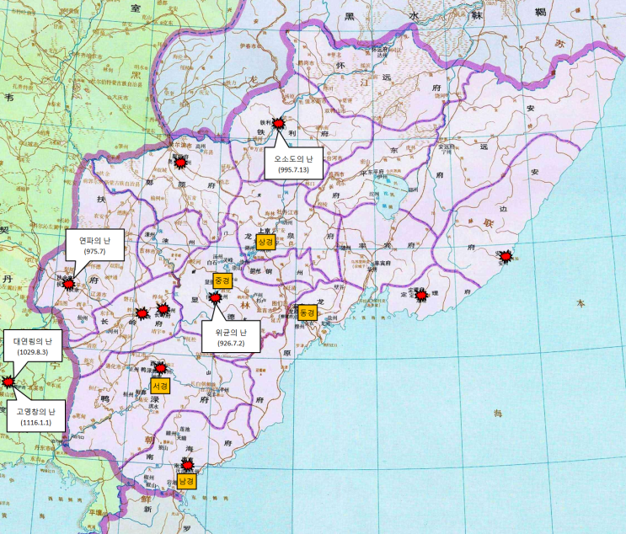The height and width of the screenshot is (534, 626).
Task: Click red burst marker in the northwest 막힐부 area
Action: pyautogui.click(x=181, y=163)
